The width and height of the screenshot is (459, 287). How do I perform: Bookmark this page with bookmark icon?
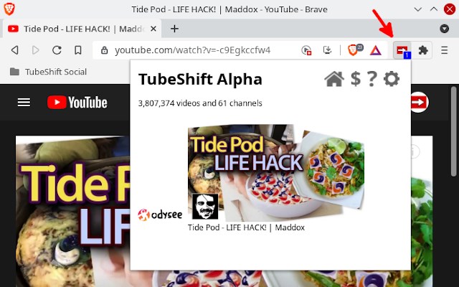[x=78, y=50]
